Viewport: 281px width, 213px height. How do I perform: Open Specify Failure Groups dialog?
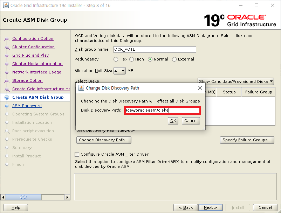(247, 140)
